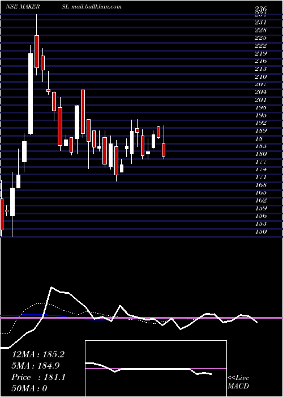Click the 222 price axis label

coord(261,45)
